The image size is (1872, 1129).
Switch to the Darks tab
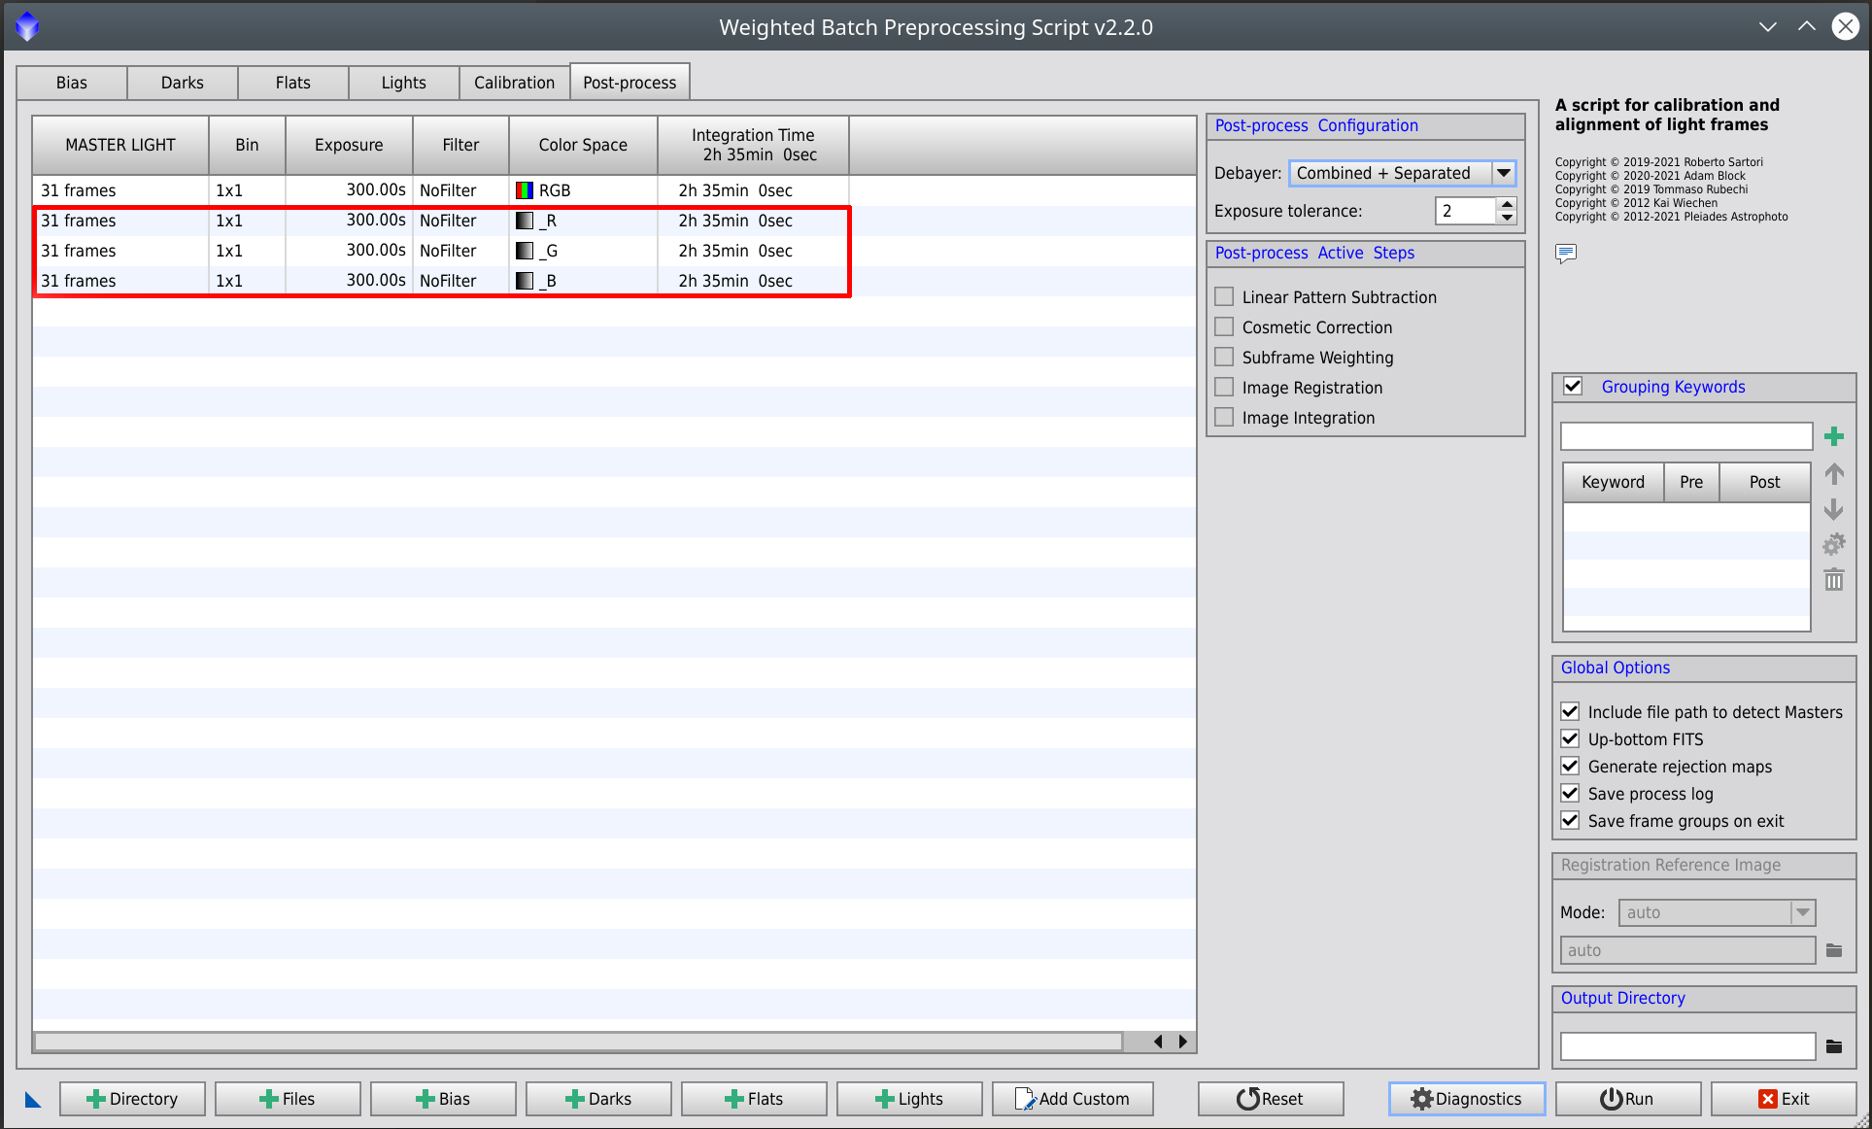[x=183, y=83]
